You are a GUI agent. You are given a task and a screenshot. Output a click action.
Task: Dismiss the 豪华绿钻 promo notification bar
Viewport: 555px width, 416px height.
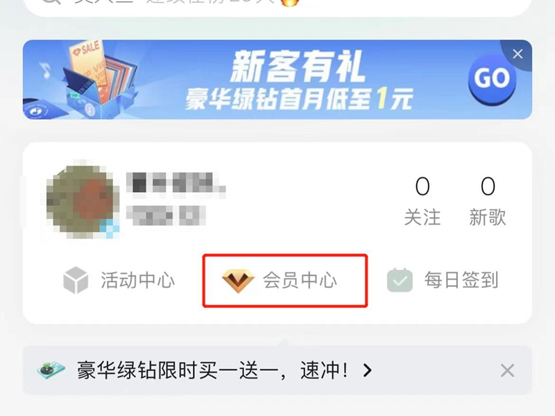[x=507, y=370]
